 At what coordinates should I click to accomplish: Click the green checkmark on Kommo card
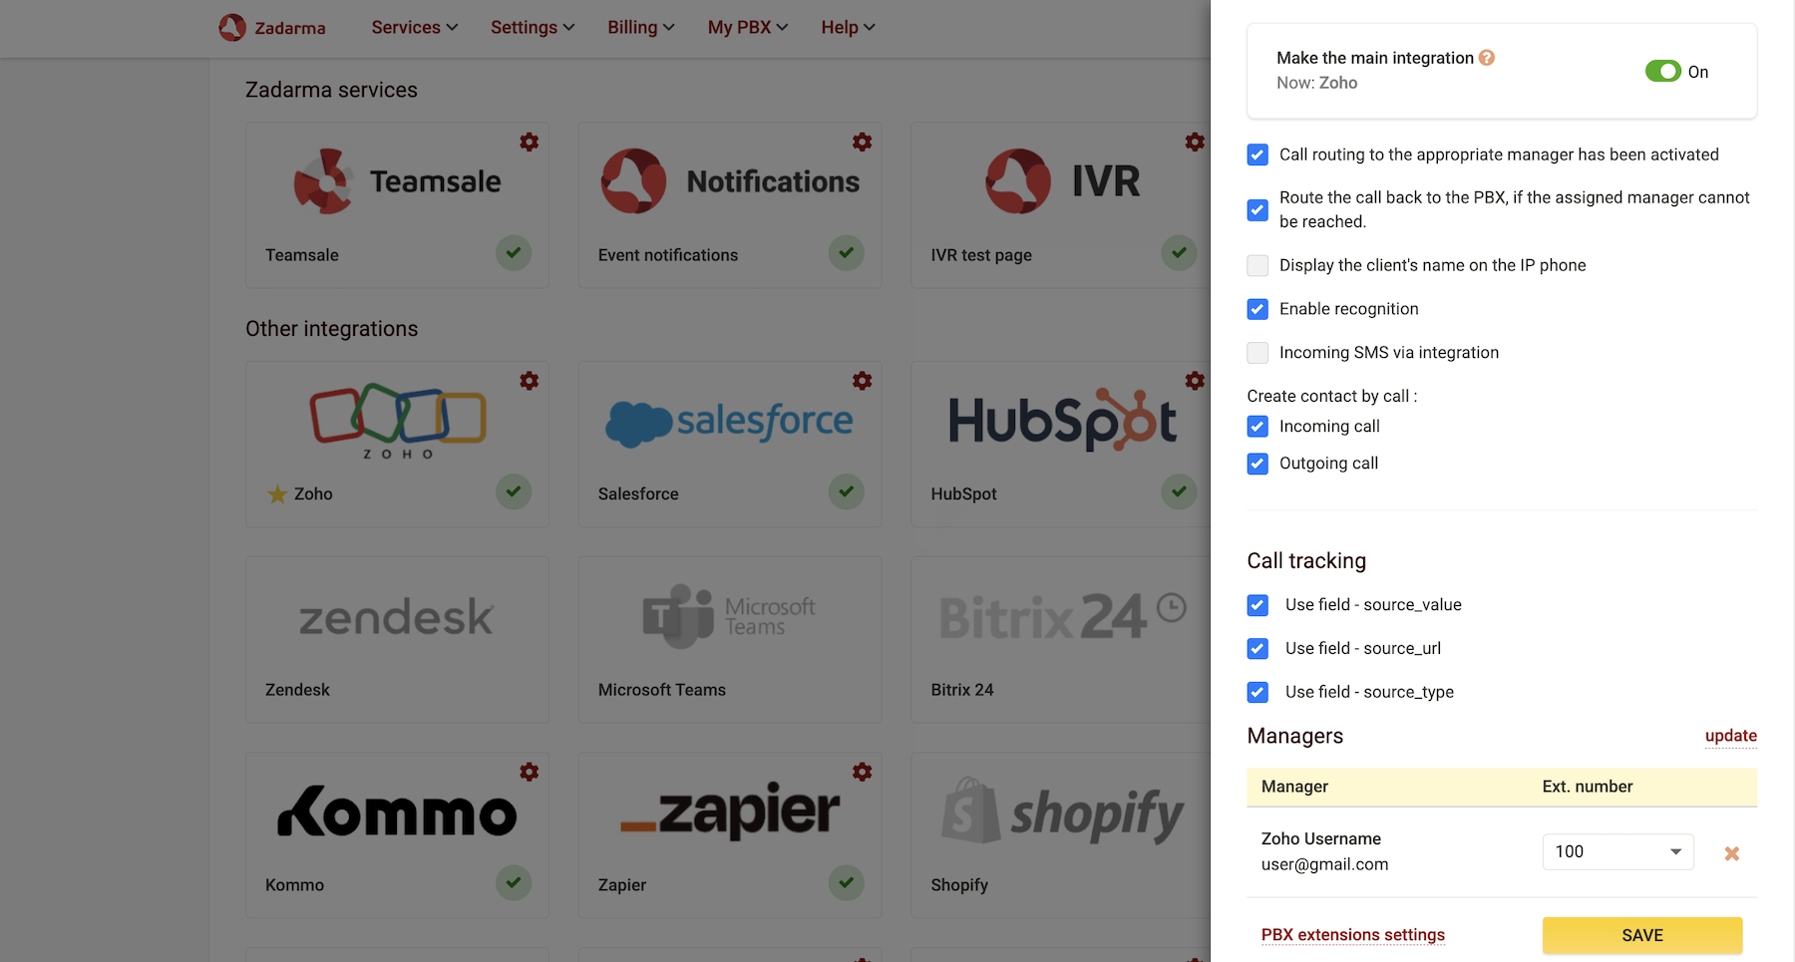pyautogui.click(x=514, y=882)
